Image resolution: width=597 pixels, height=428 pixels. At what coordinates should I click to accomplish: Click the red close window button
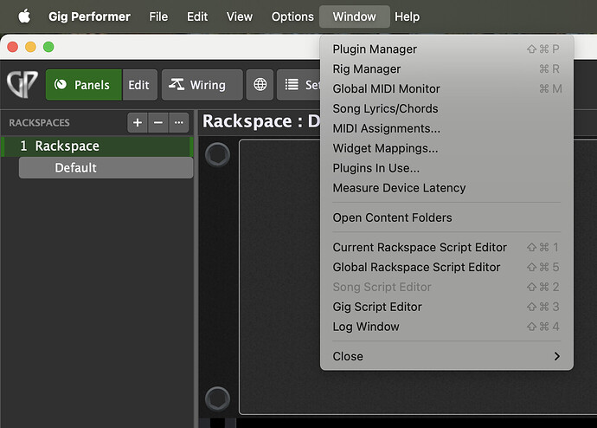13,47
